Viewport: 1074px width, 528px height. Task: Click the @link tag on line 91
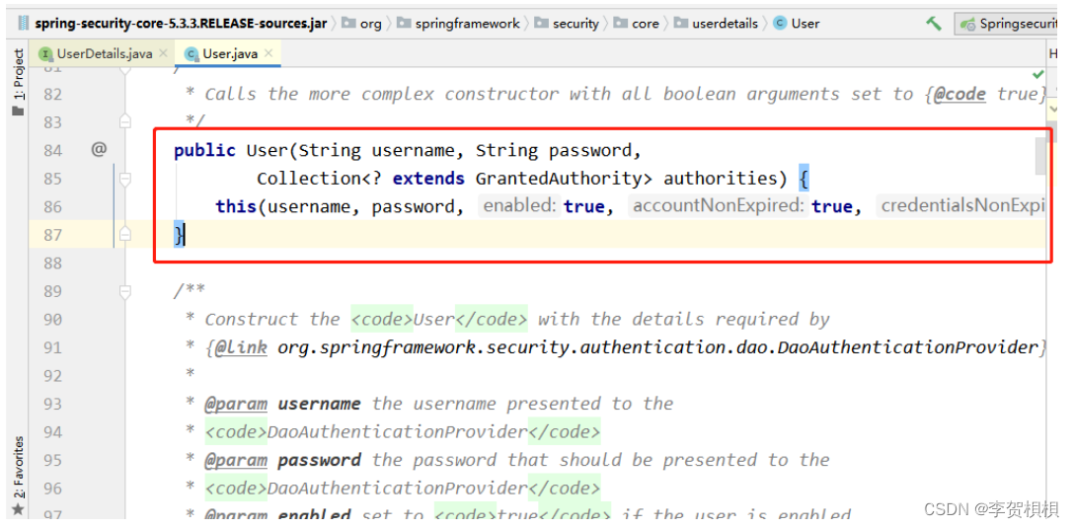point(241,348)
